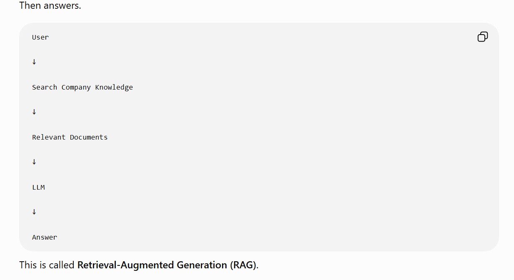Click the bold Retrieval-Augmented text

pyautogui.click(x=126, y=265)
